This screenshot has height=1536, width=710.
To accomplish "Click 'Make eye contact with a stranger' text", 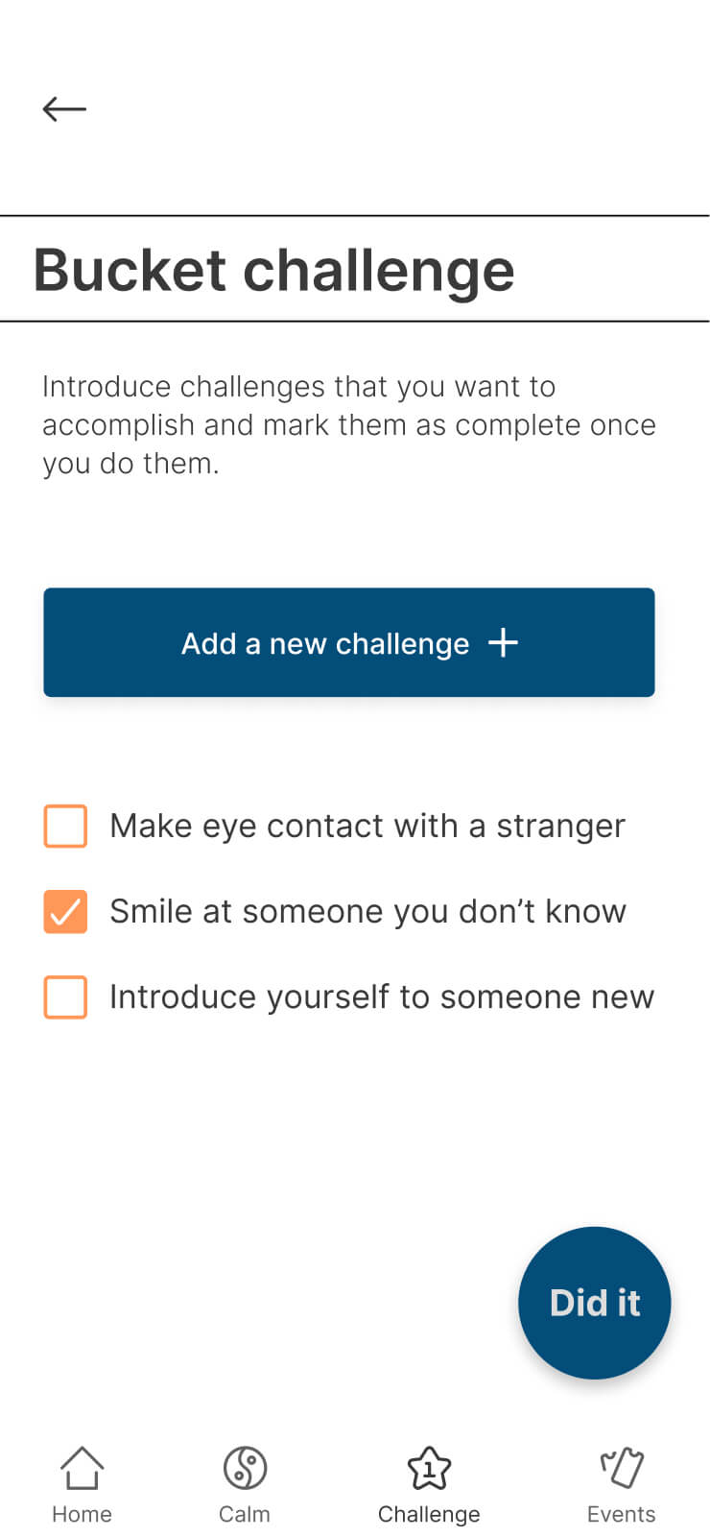I will 367,826.
